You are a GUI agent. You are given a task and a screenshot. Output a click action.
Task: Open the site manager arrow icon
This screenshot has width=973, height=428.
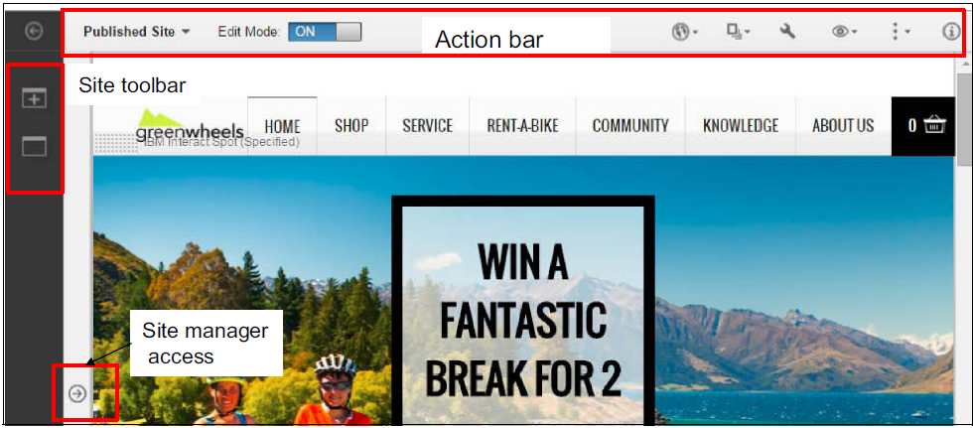point(77,392)
